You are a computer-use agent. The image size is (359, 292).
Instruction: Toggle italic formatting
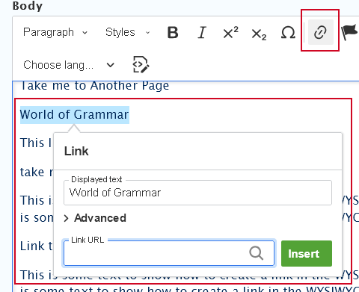pyautogui.click(x=202, y=32)
